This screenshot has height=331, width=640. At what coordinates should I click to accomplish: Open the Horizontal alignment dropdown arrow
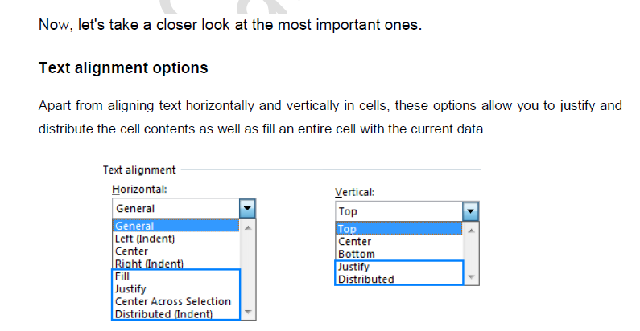pos(247,209)
